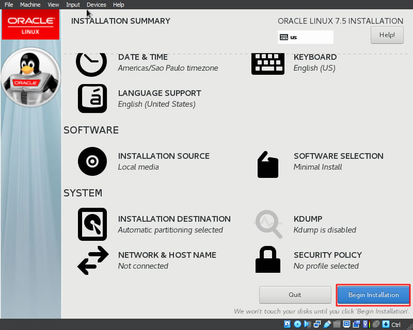The image size is (413, 330).
Task: Click the keyboard icon beside 'us'
Action: tap(283, 37)
